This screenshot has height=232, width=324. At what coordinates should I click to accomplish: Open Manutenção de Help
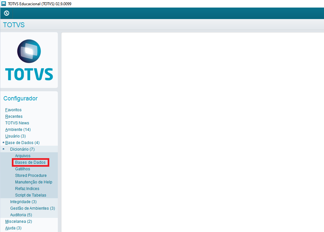click(x=34, y=182)
